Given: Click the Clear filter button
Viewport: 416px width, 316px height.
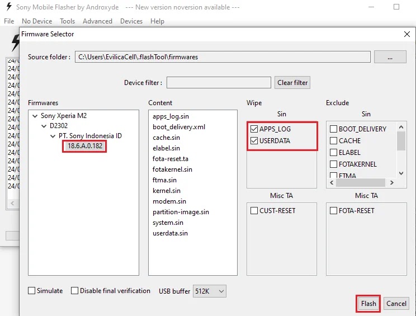Looking at the screenshot, I should click(292, 83).
